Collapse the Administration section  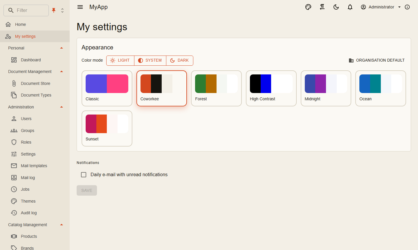(62, 107)
